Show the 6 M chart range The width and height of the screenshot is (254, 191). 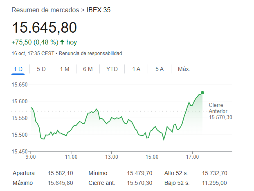pyautogui.click(x=88, y=69)
